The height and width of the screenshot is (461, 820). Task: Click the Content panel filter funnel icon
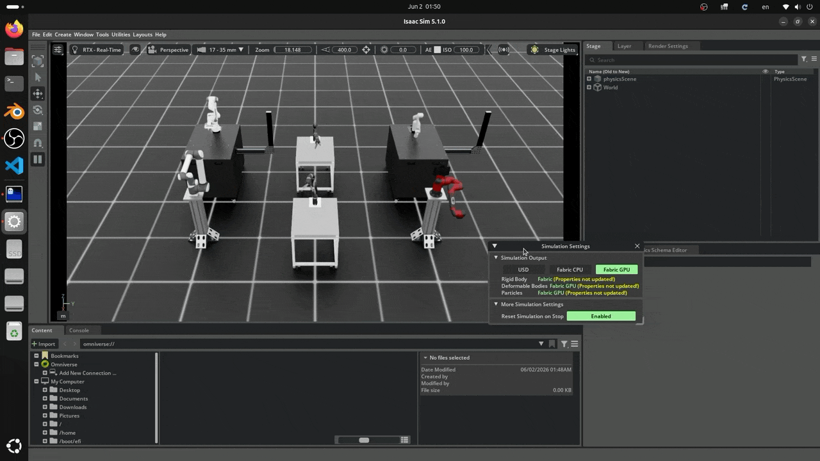(564, 344)
